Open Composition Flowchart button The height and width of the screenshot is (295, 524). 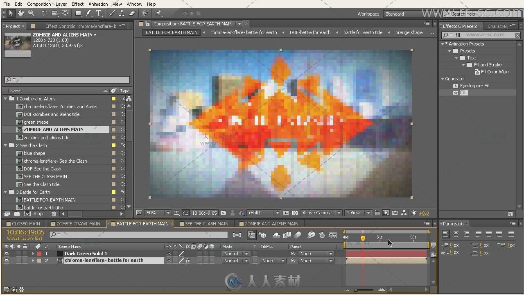(404, 213)
